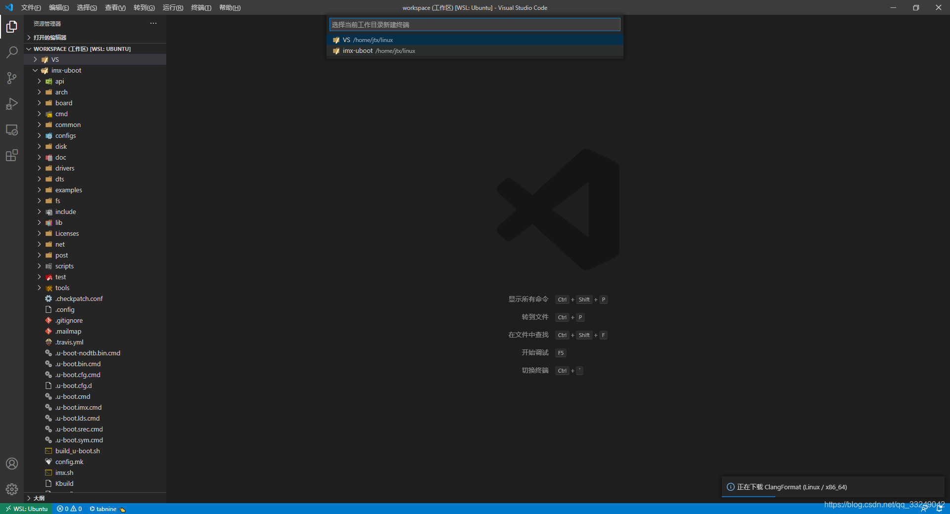Screen dimensions: 950x514
Task: Expand the arch folder
Action: click(x=95, y=92)
